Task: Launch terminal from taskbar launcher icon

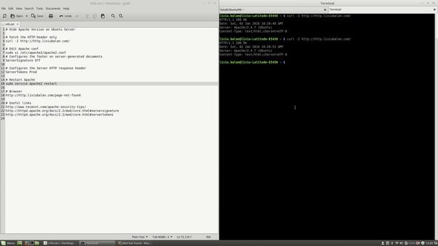Action: click(x=32, y=243)
